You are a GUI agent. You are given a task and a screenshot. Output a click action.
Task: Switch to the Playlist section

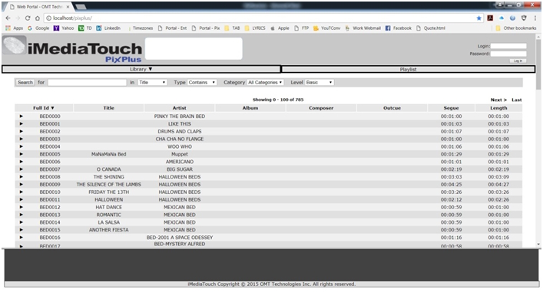point(408,70)
